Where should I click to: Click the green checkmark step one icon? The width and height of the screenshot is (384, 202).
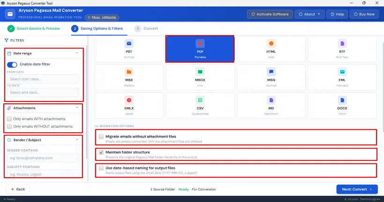pos(11,29)
